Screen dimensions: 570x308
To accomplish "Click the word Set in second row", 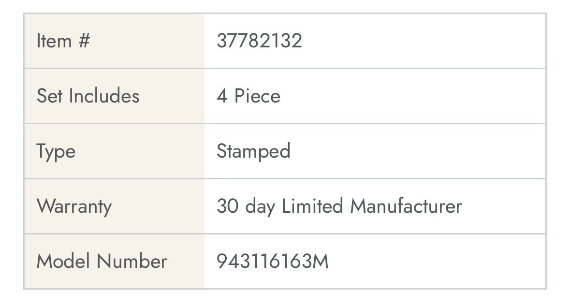I will pos(49,96).
